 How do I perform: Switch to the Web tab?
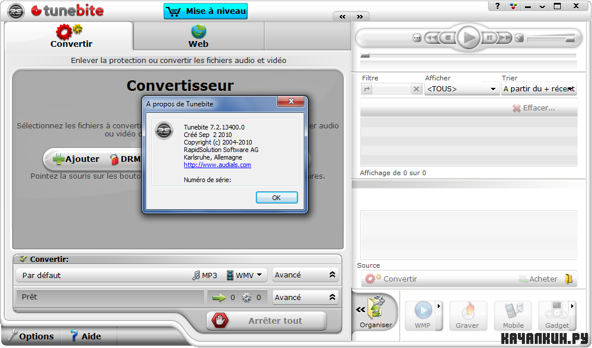199,36
